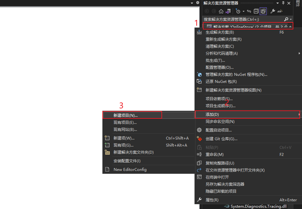Click the pending changes filter clock icon
The image size is (302, 209).
[238, 11]
